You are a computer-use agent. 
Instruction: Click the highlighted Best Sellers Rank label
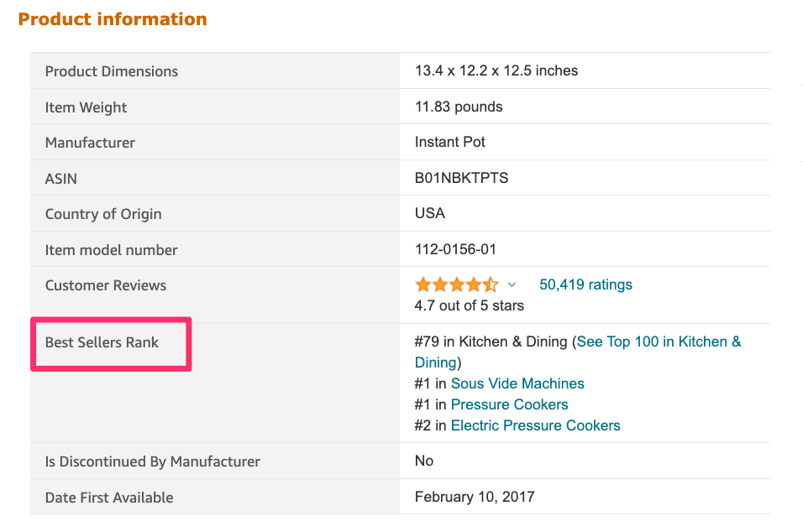click(102, 342)
